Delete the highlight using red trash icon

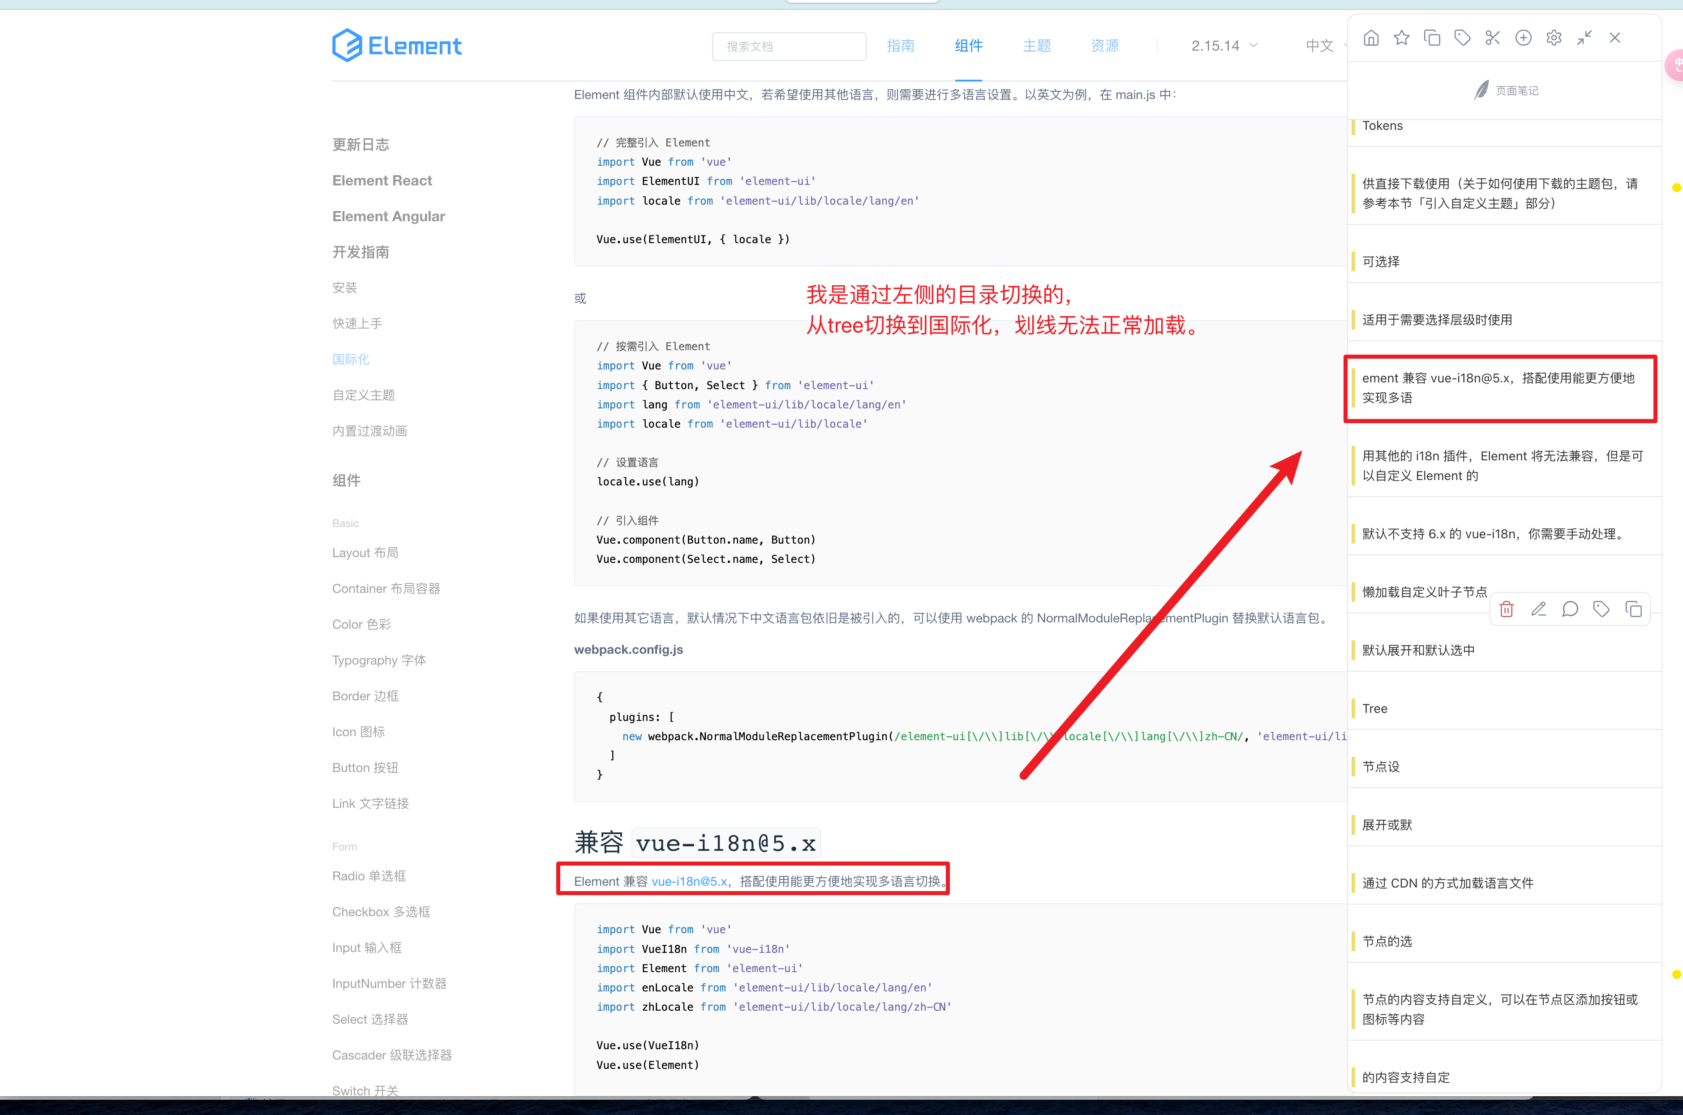point(1506,609)
